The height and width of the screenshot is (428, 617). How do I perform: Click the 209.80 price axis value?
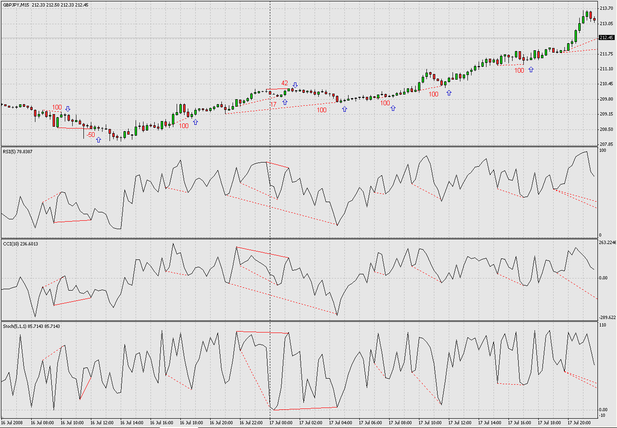click(606, 99)
